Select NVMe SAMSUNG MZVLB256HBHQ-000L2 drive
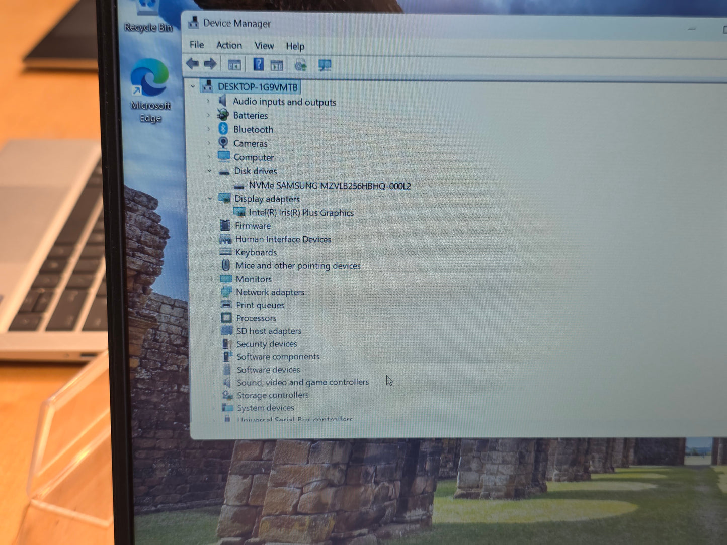The width and height of the screenshot is (727, 545). 330,186
